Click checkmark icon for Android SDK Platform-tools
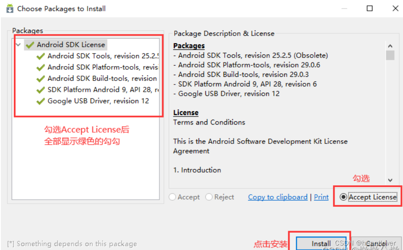The image size is (403, 250). tap(41, 67)
